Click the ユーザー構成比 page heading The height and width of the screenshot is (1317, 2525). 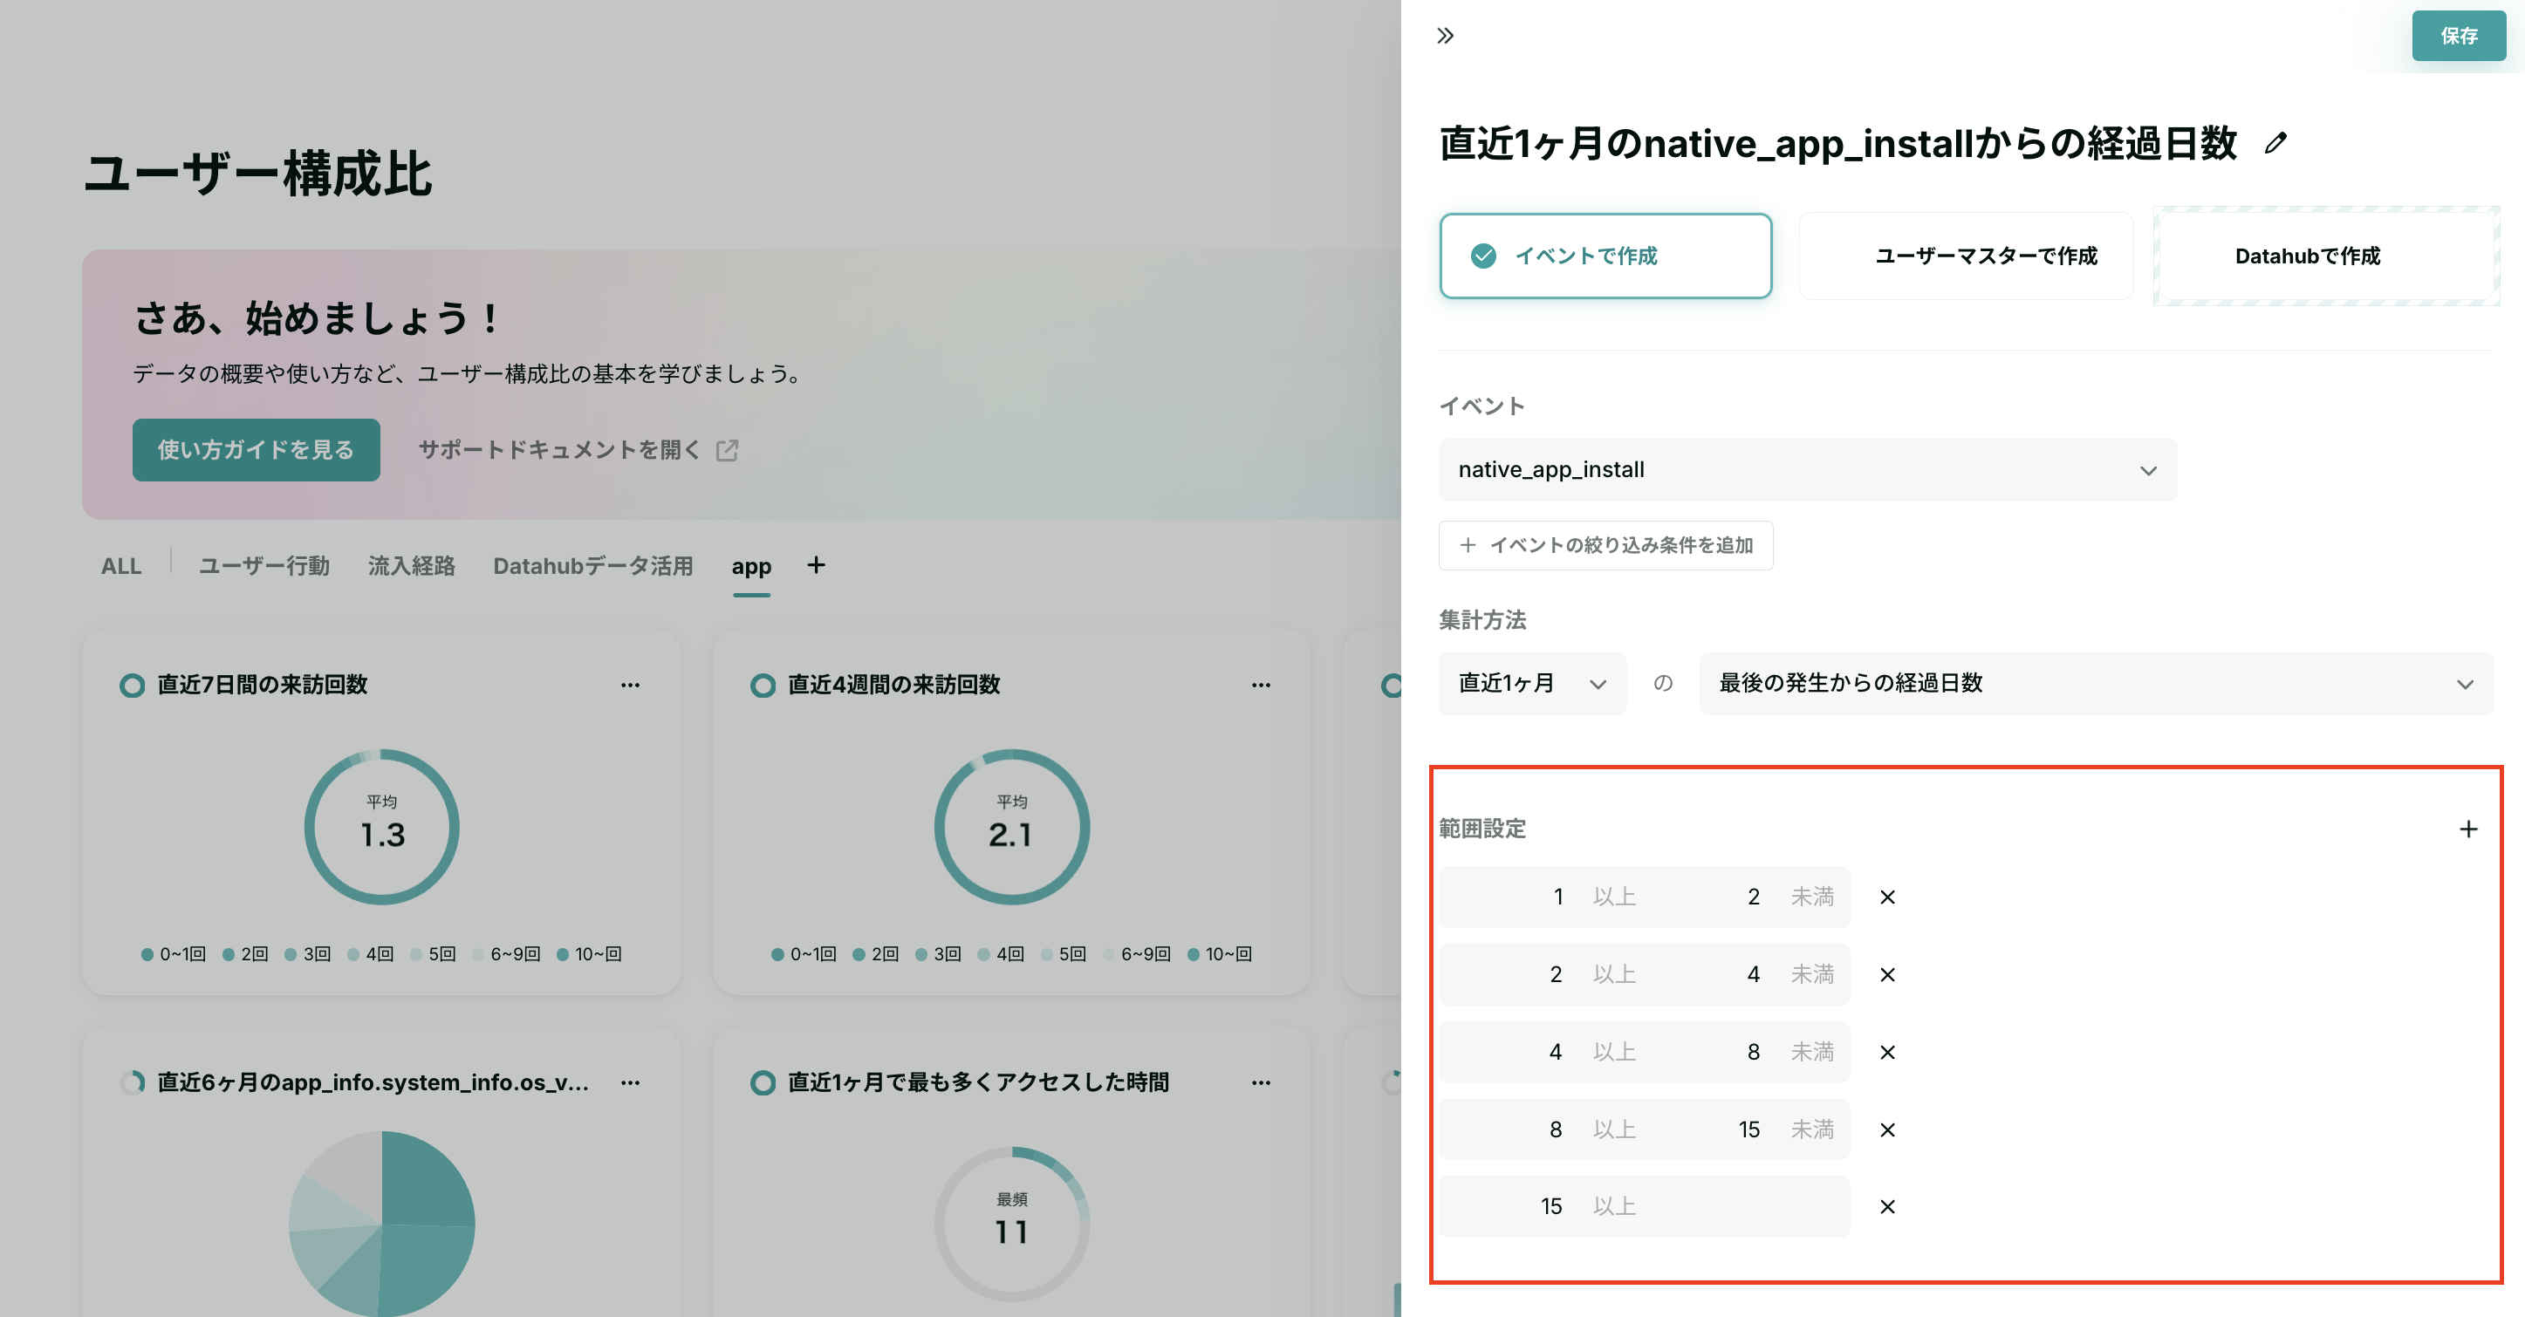click(x=257, y=174)
